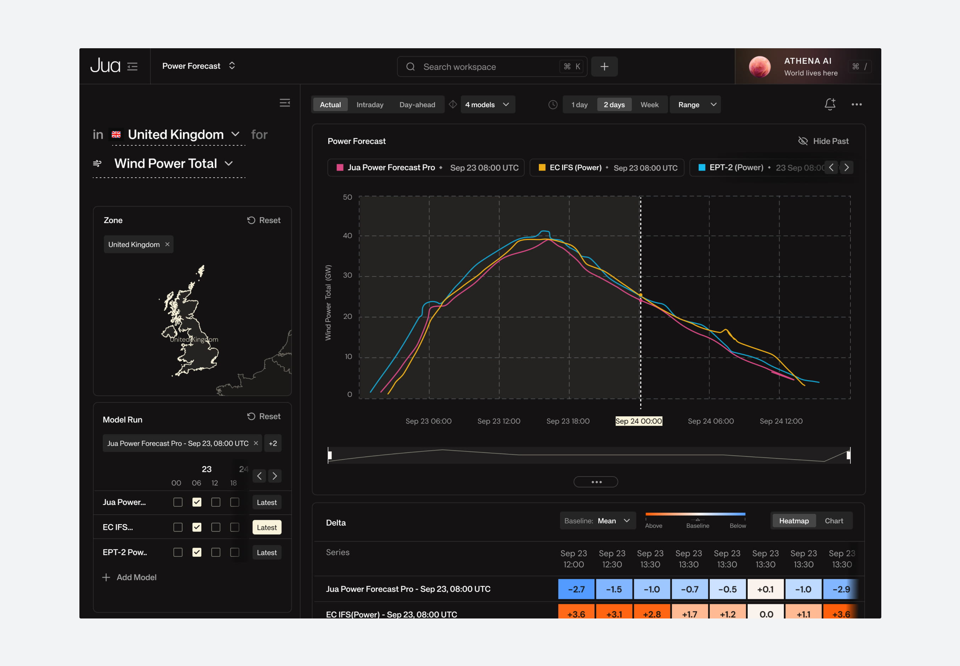This screenshot has height=666, width=960.
Task: Select the Actual tab
Action: [x=330, y=105]
